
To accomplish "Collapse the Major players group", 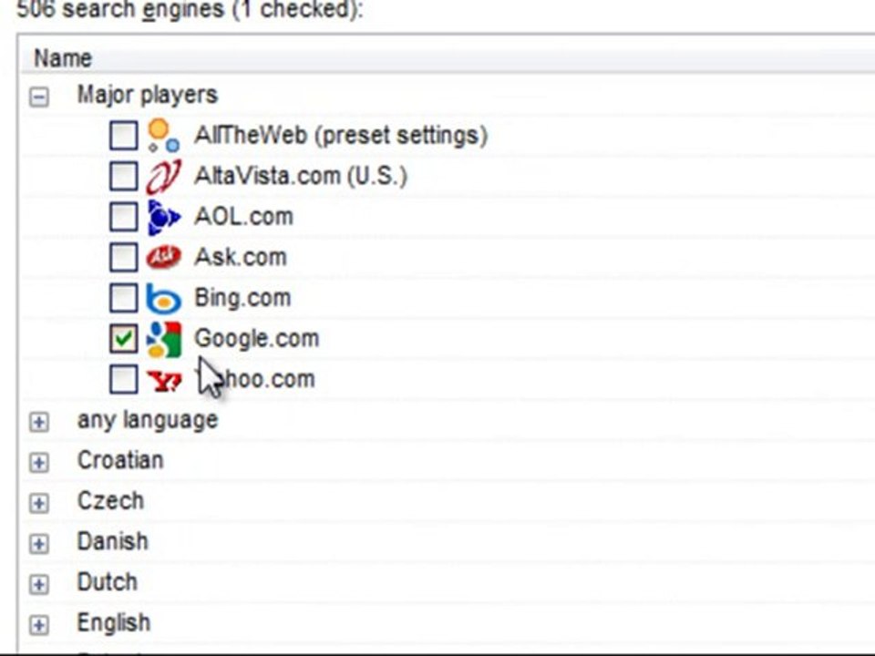I will (x=39, y=97).
